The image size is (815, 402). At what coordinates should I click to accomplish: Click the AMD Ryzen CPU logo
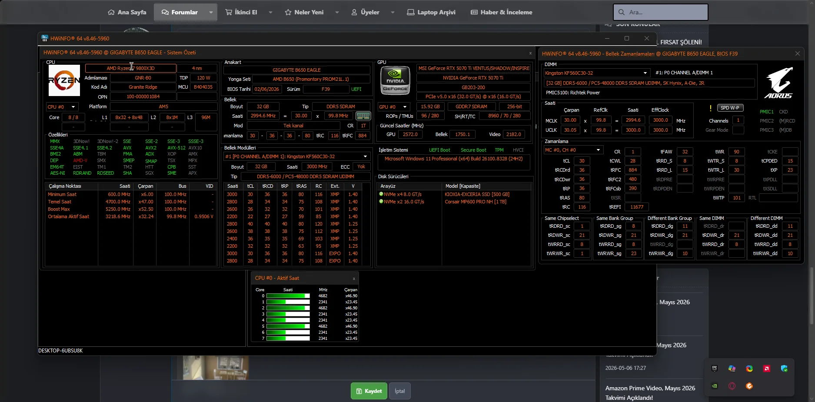coord(64,80)
